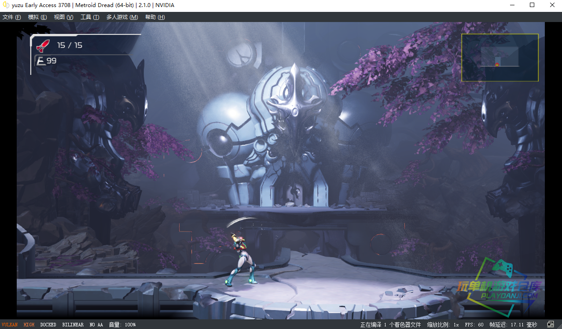Change the NO AA anti-aliasing setting
Image resolution: width=562 pixels, height=329 pixels.
click(96, 325)
